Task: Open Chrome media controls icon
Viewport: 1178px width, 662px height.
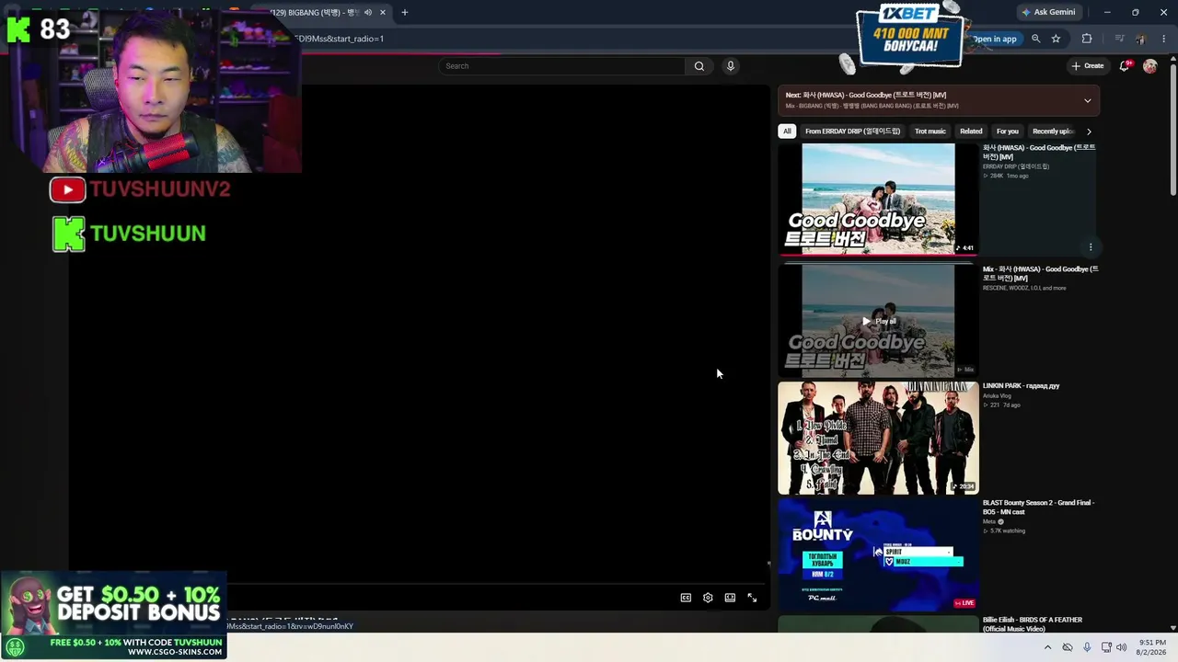Action: 1119,39
